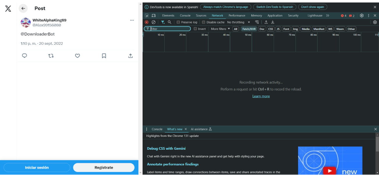Open DevTools settings gear icon
Image resolution: width=379 pixels, height=175 pixels.
coord(362,16)
